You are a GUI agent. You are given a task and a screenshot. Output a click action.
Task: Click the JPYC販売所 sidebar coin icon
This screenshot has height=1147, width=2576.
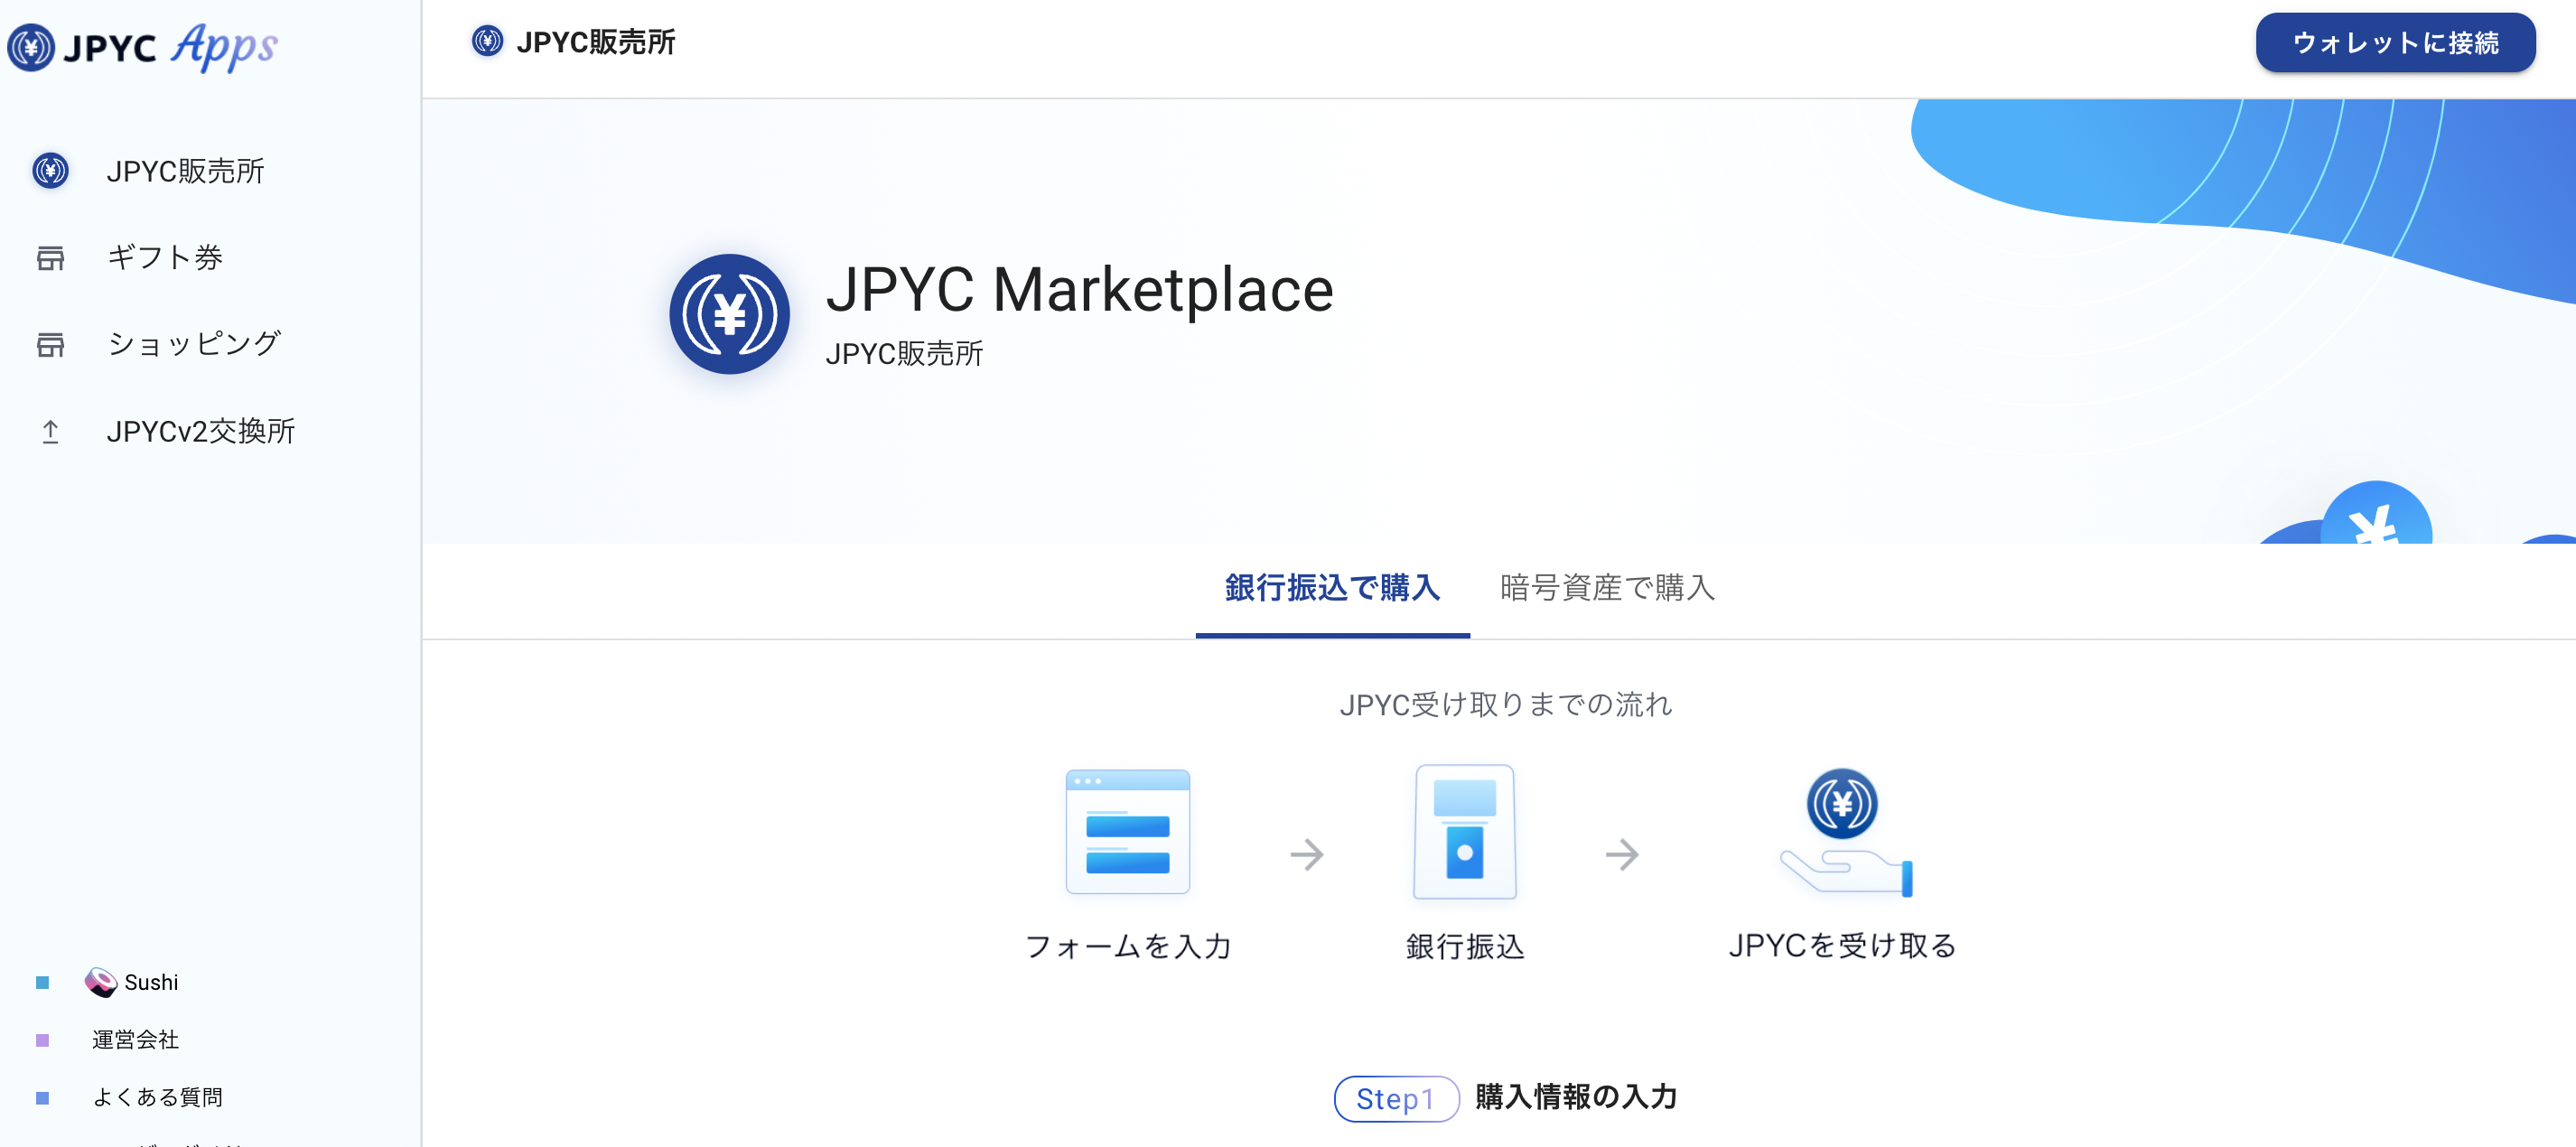pos(50,171)
